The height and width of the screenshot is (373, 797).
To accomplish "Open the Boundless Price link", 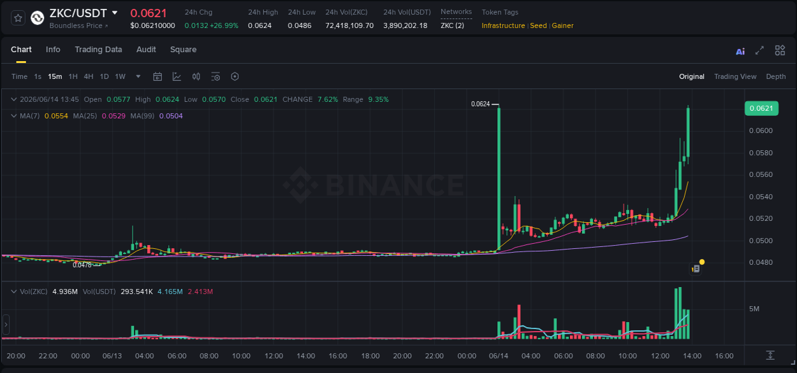I will pyautogui.click(x=79, y=25).
